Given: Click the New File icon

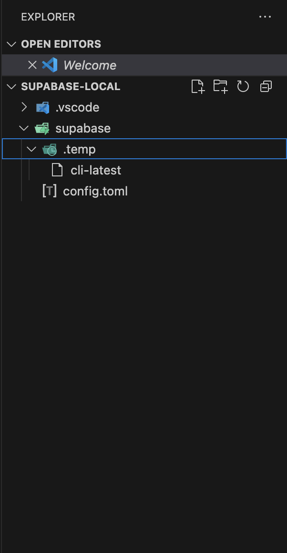Looking at the screenshot, I should (x=198, y=86).
